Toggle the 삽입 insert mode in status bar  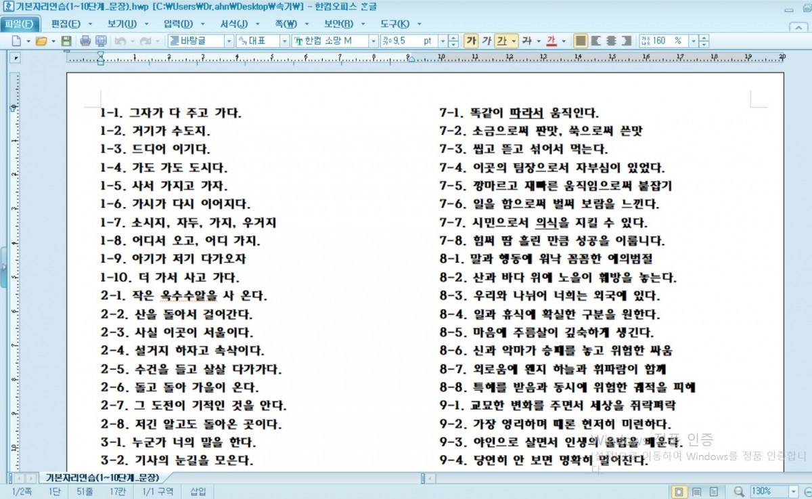click(x=198, y=491)
